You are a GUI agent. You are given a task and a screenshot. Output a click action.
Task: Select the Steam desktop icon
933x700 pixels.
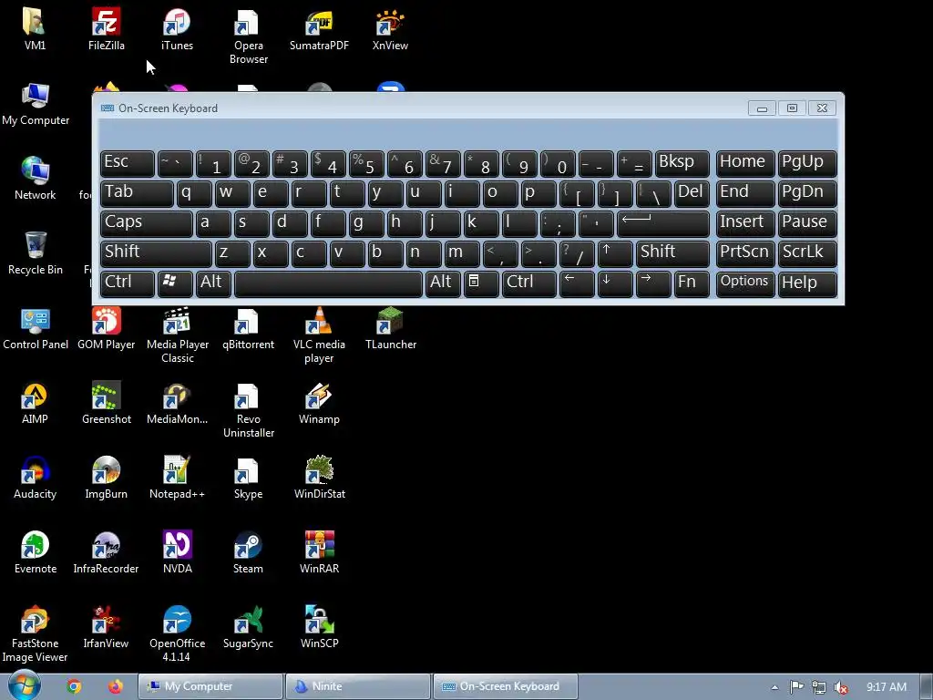tap(248, 553)
